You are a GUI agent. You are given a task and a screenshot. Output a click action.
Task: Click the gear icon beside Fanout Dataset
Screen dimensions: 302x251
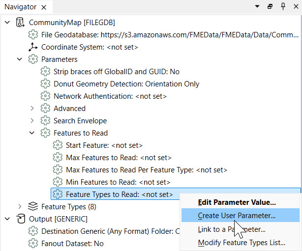pyautogui.click(x=33, y=244)
